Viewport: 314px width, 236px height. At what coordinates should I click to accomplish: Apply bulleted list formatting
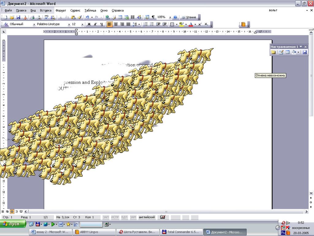click(x=152, y=24)
